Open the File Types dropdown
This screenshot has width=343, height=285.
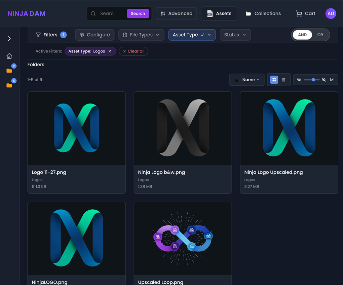141,35
